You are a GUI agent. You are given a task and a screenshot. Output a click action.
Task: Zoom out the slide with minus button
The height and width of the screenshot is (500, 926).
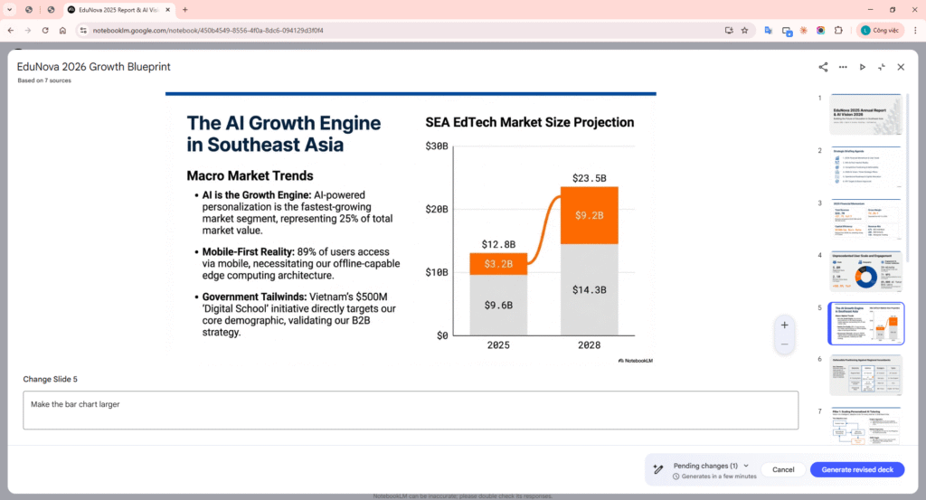[x=784, y=344]
